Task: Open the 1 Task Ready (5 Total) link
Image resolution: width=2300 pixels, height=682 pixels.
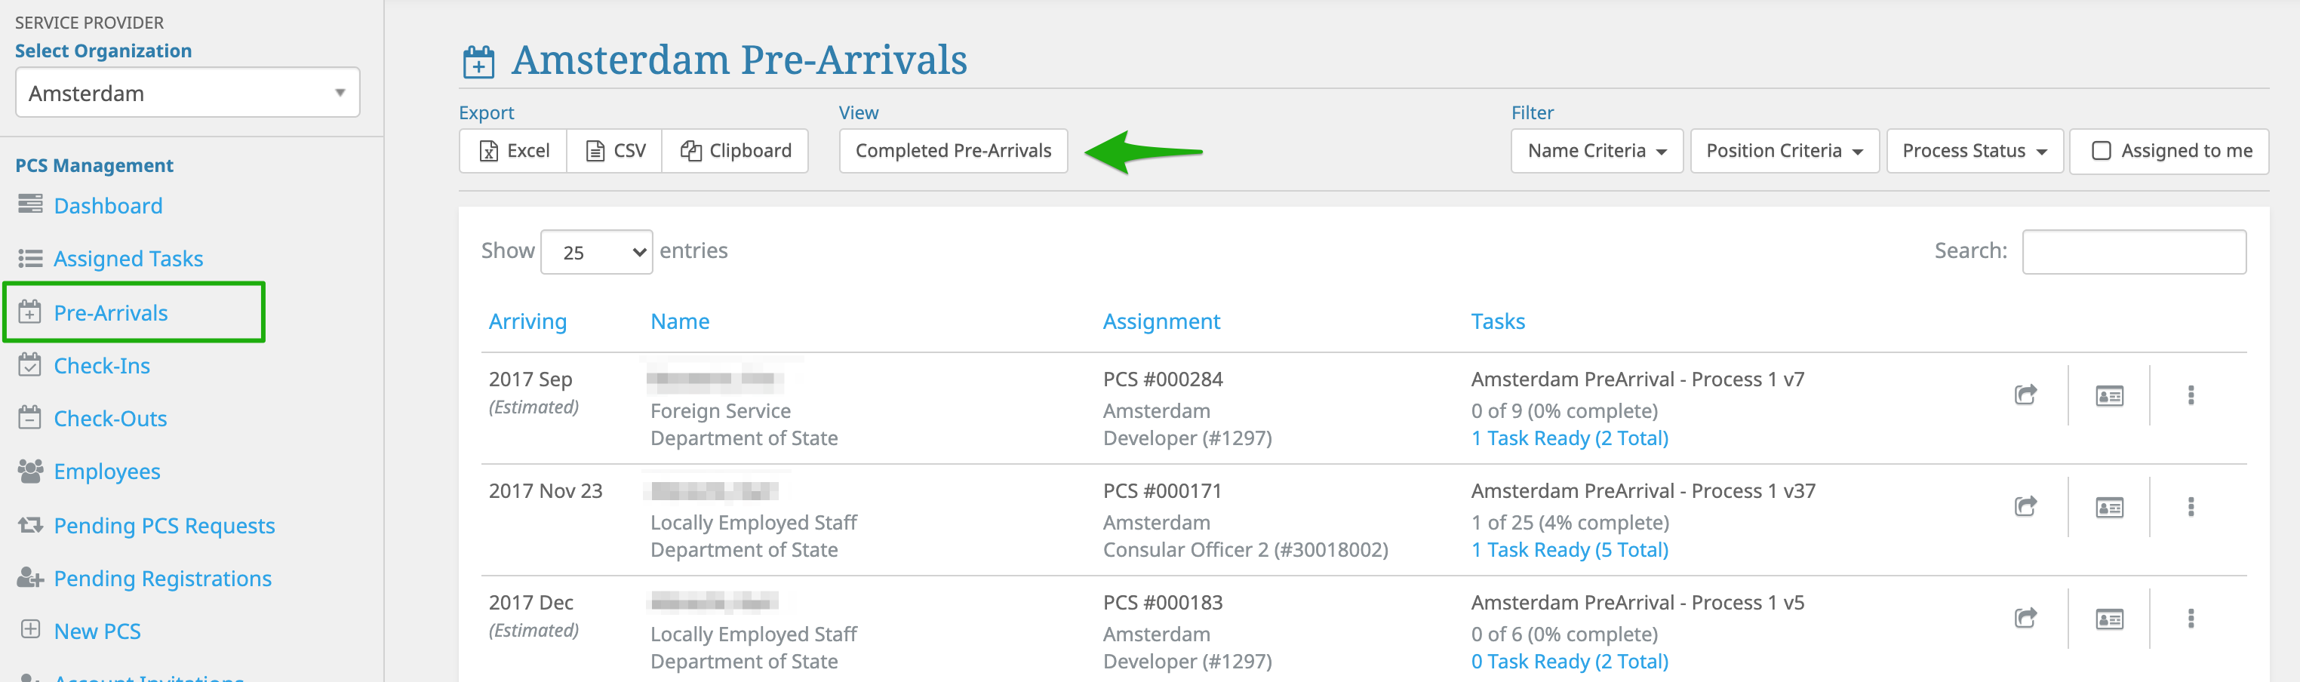Action: [x=1569, y=550]
